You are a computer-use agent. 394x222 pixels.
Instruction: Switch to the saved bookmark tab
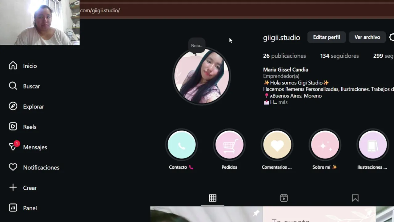tap(355, 198)
